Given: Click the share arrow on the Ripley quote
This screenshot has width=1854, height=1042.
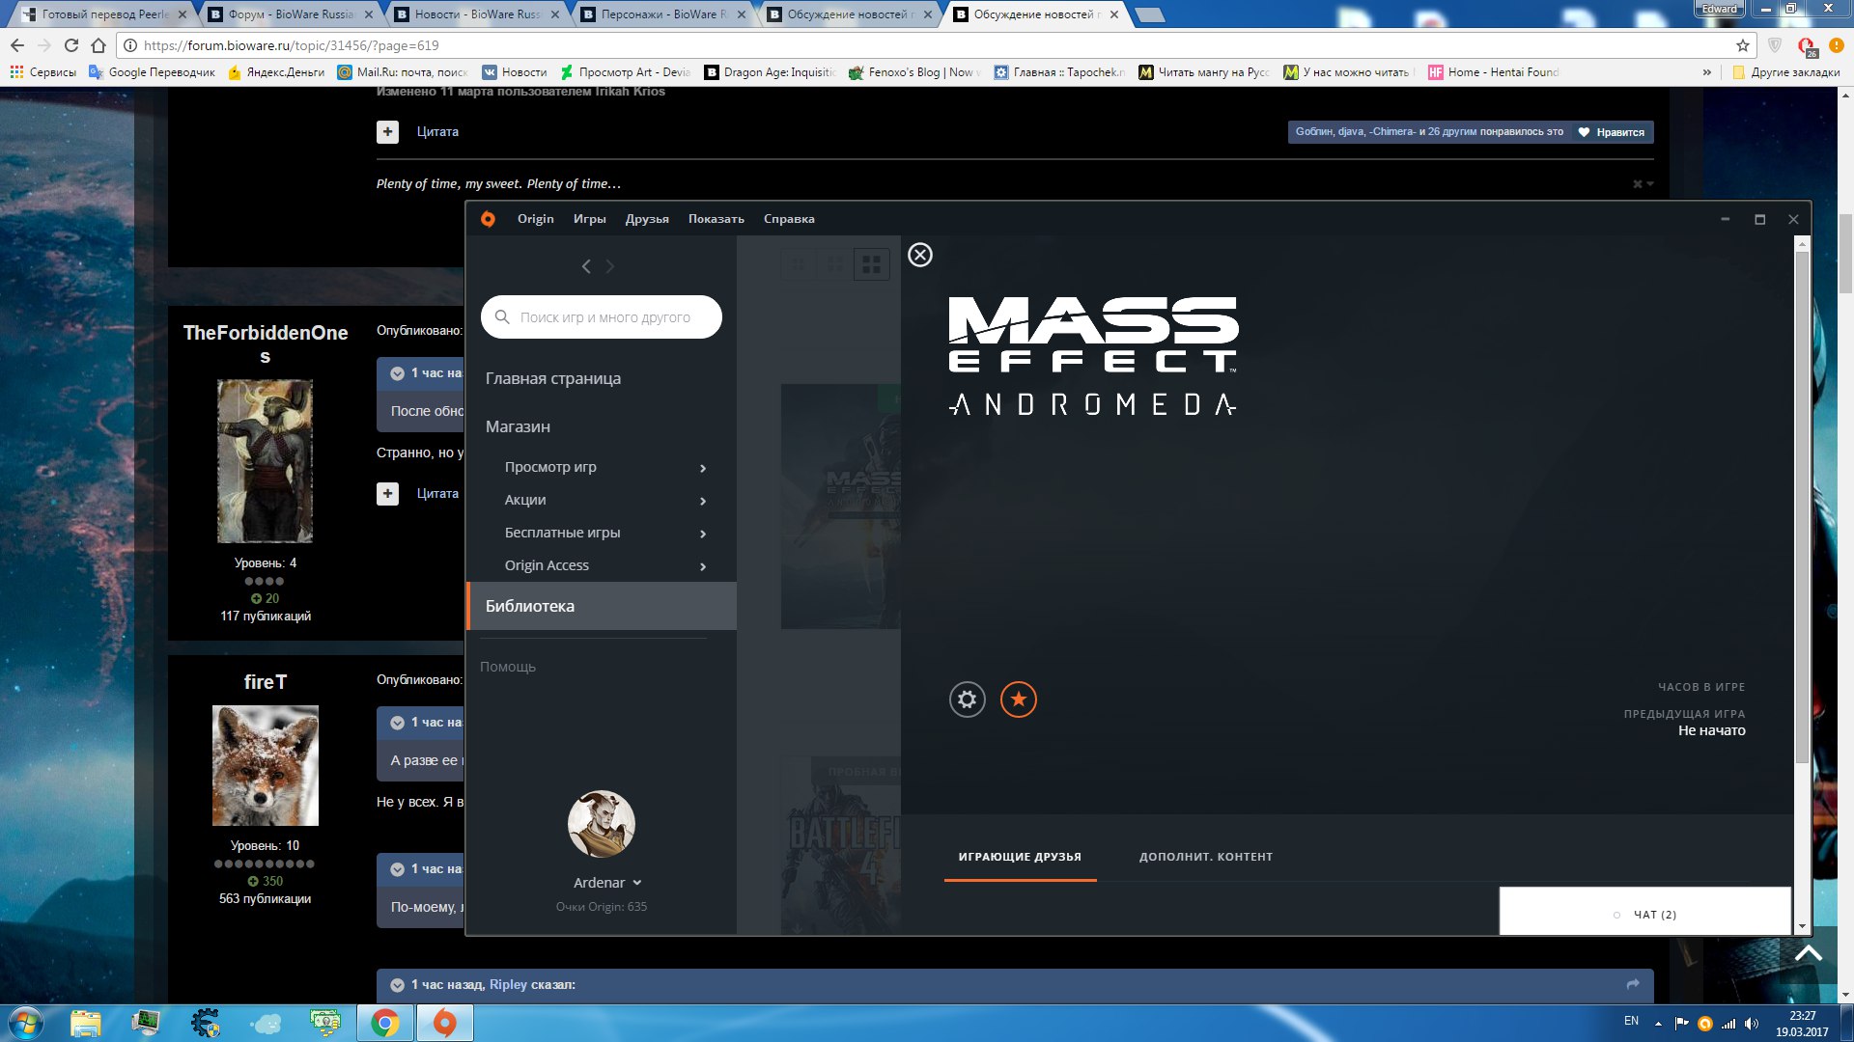Looking at the screenshot, I should click(1633, 984).
